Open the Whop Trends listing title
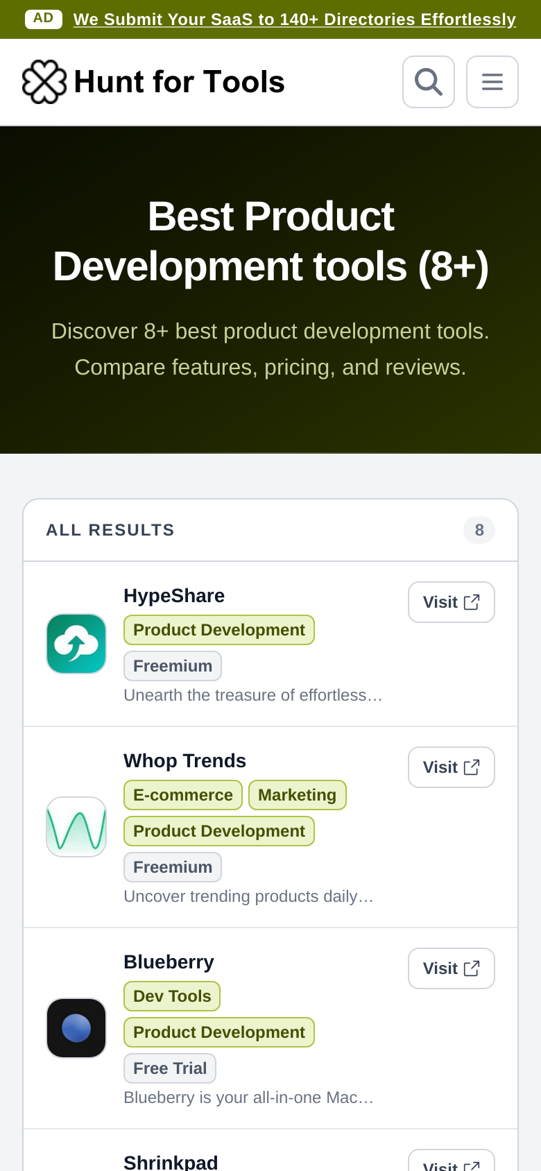541x1171 pixels. click(184, 761)
